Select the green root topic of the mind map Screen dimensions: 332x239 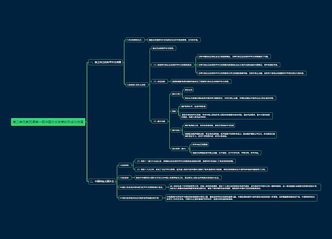coord(48,122)
